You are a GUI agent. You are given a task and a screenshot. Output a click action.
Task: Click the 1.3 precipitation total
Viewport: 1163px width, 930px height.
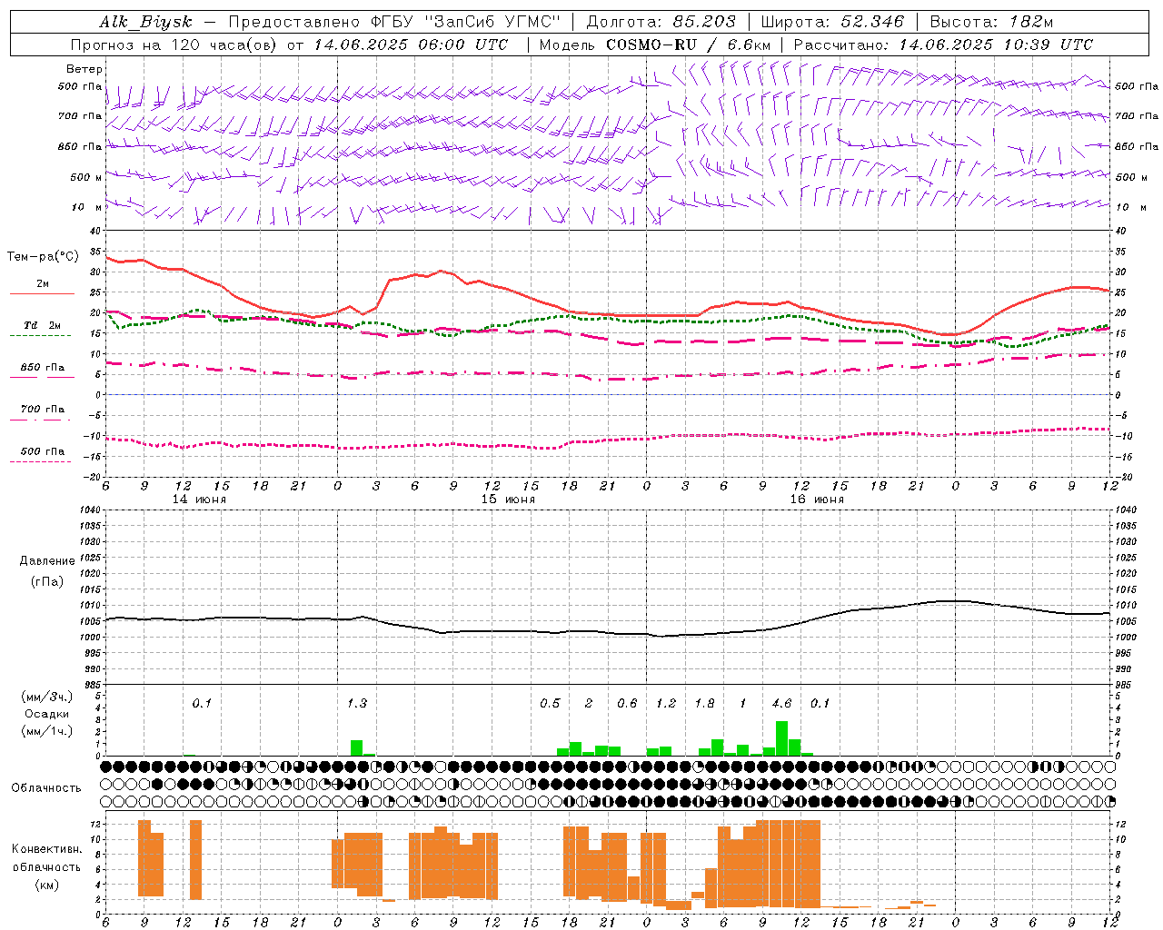[357, 703]
